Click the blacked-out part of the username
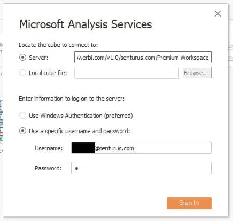The image size is (233, 221). pyautogui.click(x=83, y=148)
